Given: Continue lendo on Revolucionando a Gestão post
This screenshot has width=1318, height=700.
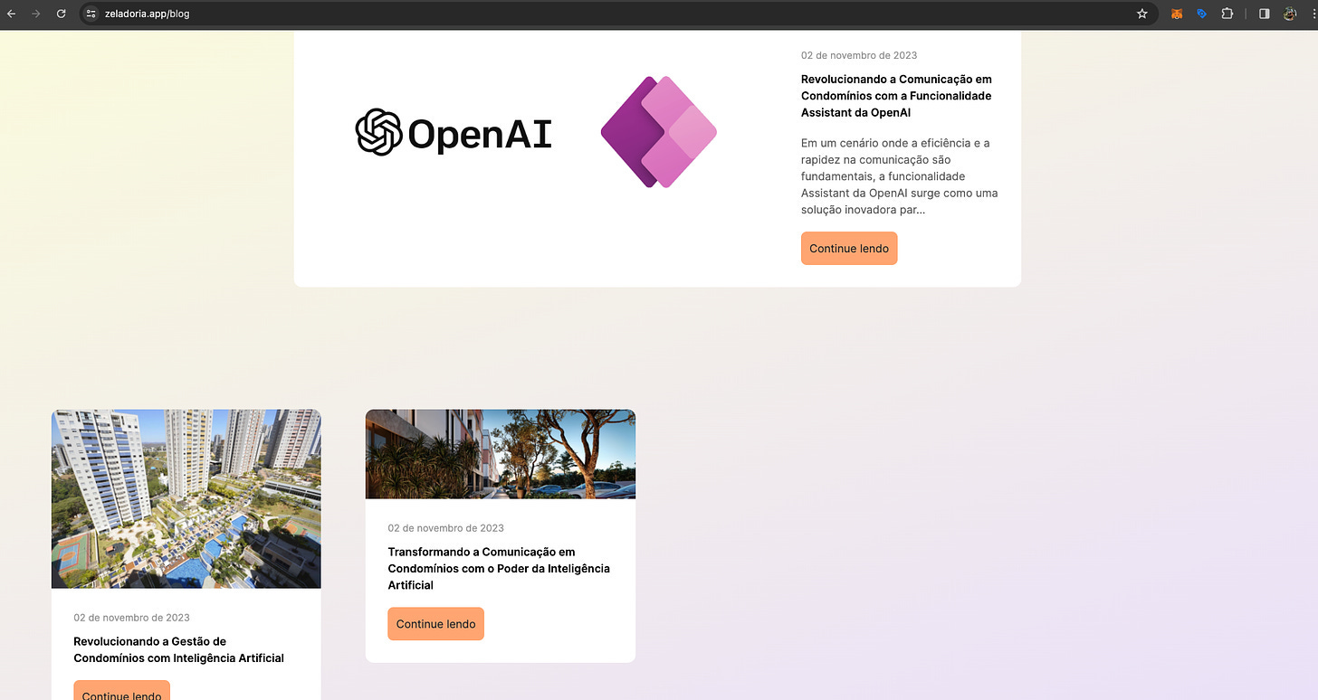Looking at the screenshot, I should pos(122,691).
